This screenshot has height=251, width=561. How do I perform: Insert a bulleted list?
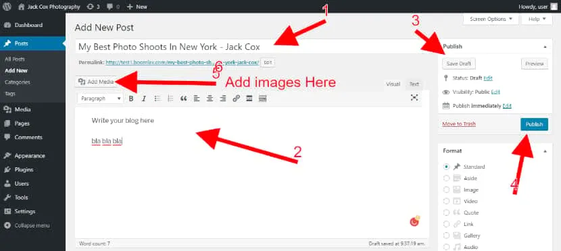(157, 99)
